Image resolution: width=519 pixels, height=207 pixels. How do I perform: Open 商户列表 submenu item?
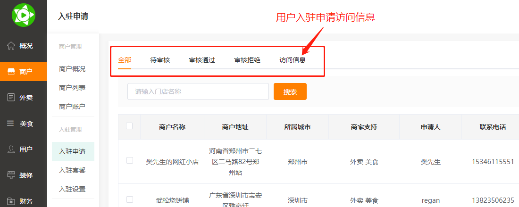(x=72, y=88)
